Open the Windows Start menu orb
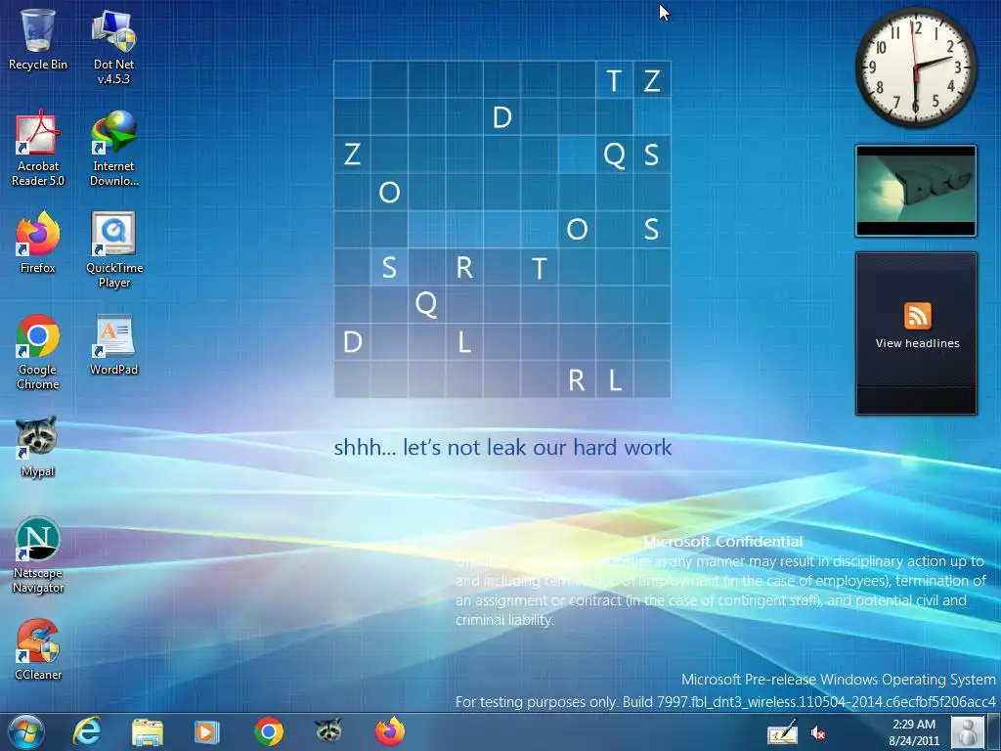Image resolution: width=1001 pixels, height=751 pixels. pyautogui.click(x=26, y=731)
